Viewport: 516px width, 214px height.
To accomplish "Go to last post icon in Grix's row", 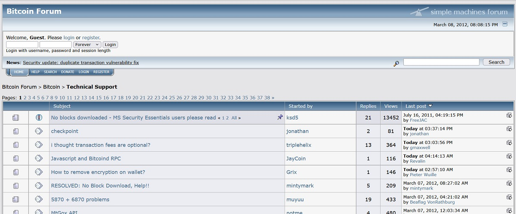I will click(x=509, y=170).
